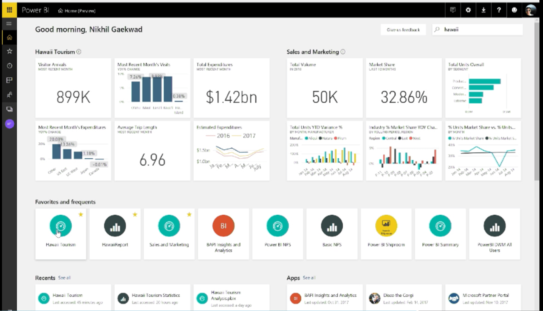Open Workspaces icon in sidebar
The image size is (543, 311).
tap(9, 109)
